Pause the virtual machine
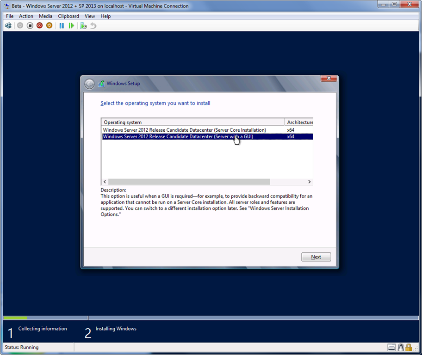 click(62, 25)
